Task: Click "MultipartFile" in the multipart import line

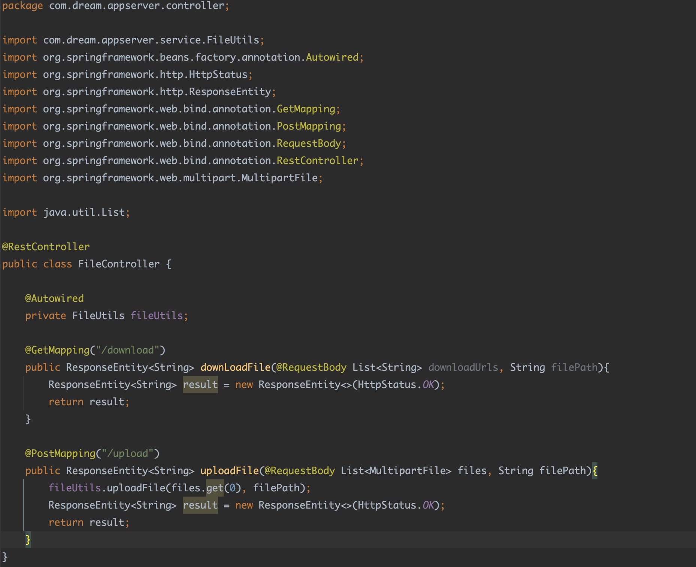Action: [x=279, y=178]
